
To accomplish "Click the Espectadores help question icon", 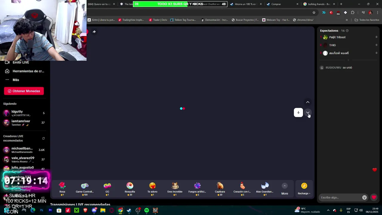I will click(347, 31).
